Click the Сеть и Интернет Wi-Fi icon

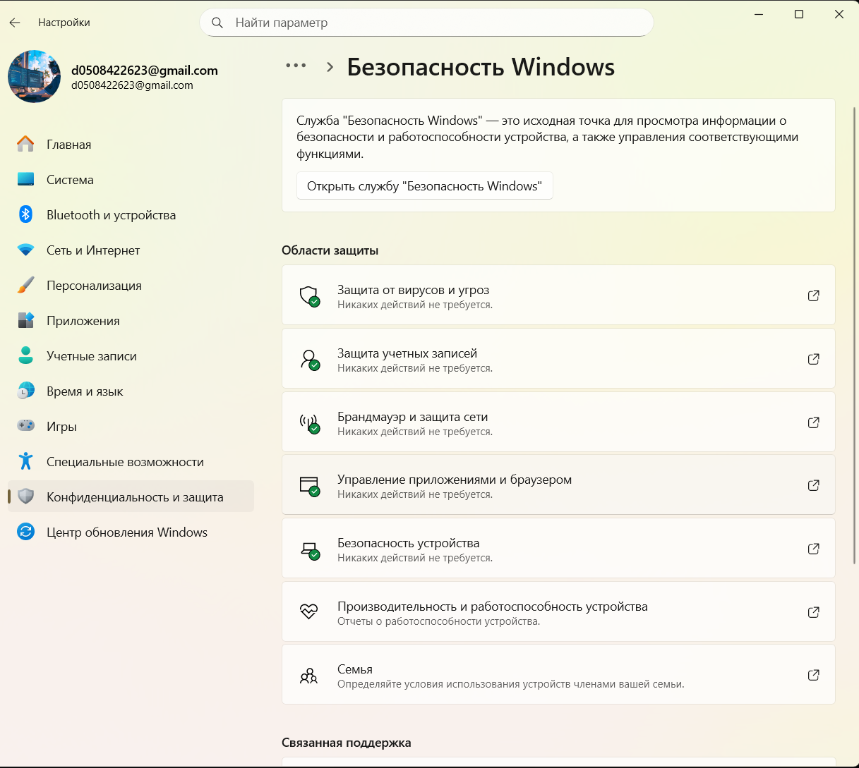(x=25, y=250)
